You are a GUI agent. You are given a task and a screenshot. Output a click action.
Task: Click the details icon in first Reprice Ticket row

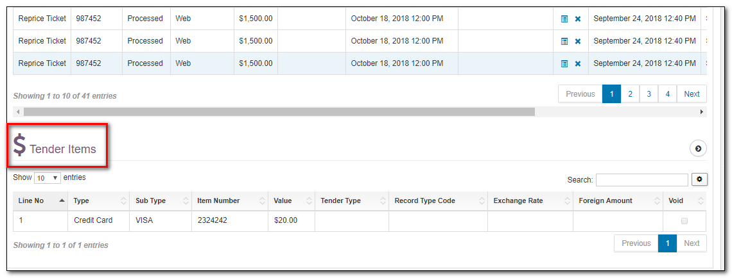pyautogui.click(x=564, y=19)
